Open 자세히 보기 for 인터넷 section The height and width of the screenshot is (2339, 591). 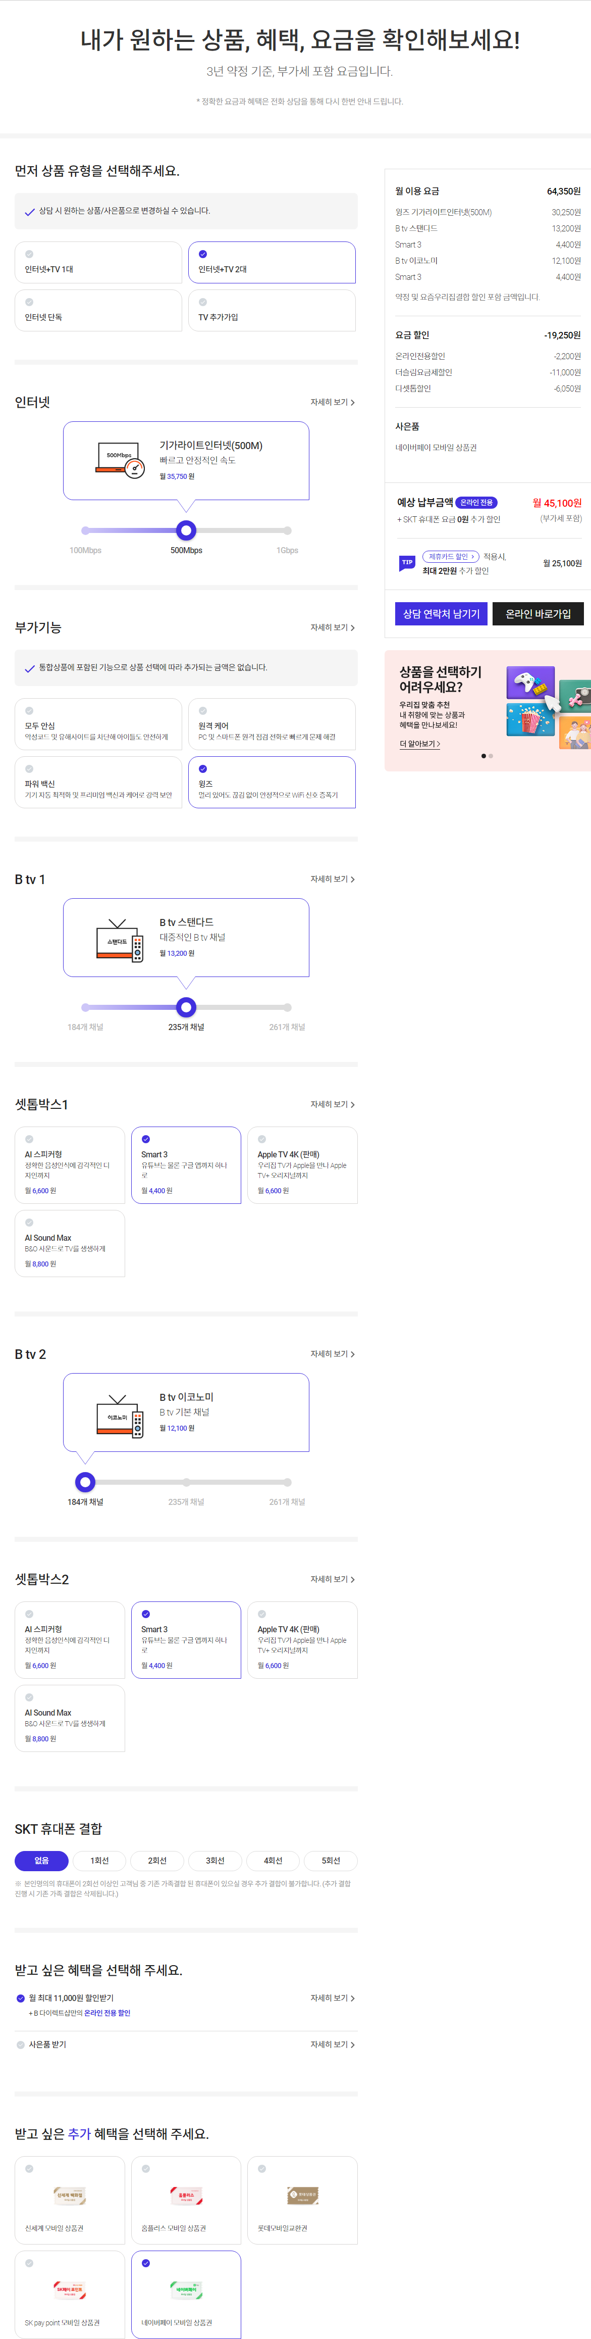coord(333,402)
